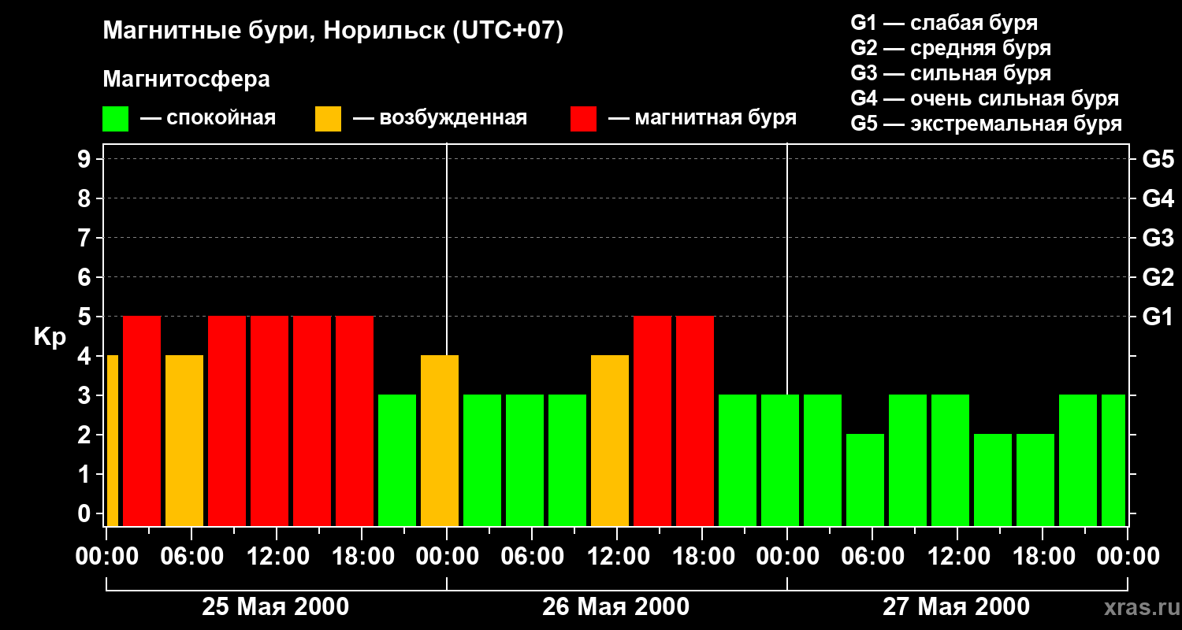Click the '— магнитная буря' legend label
Screen dimensions: 1182x630
[703, 118]
